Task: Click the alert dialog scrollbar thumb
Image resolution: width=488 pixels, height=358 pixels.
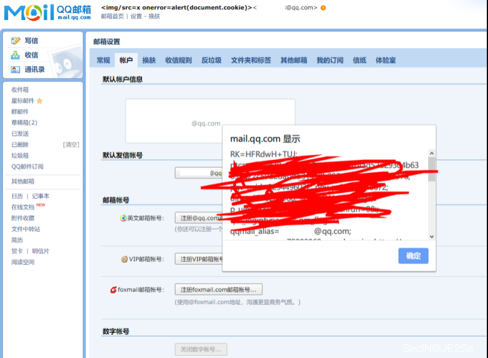Action: pos(432,169)
